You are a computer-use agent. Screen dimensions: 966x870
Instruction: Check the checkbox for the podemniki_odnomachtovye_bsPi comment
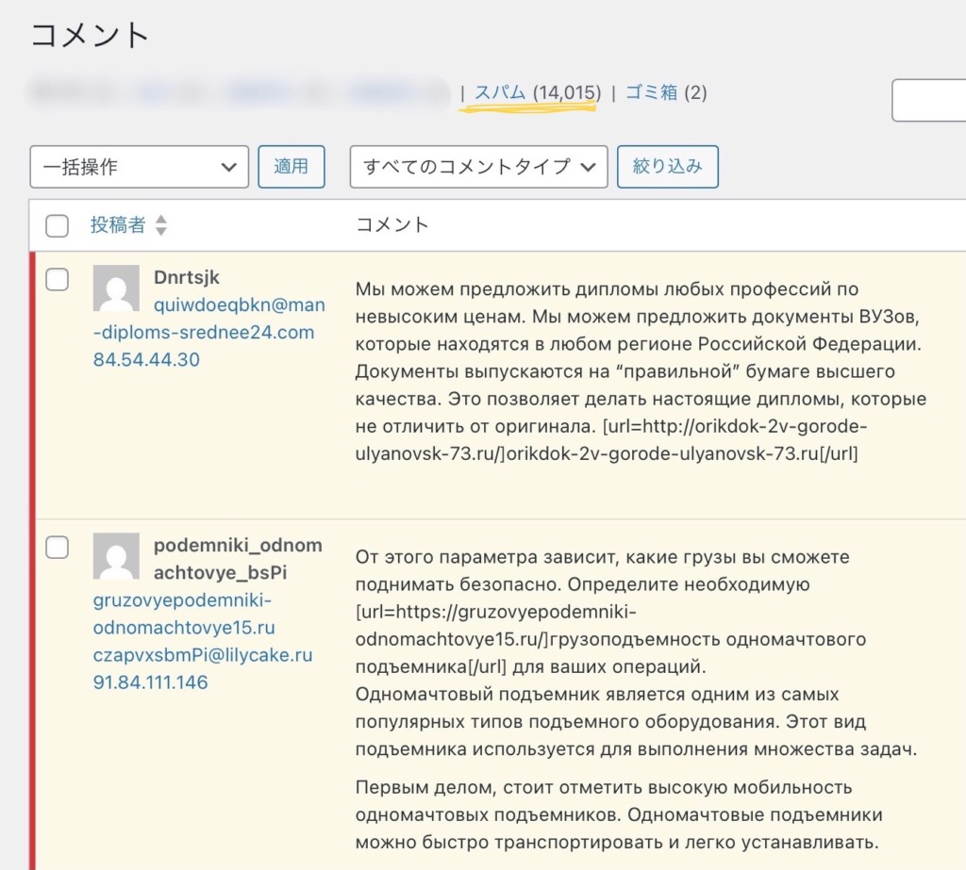[x=58, y=548]
